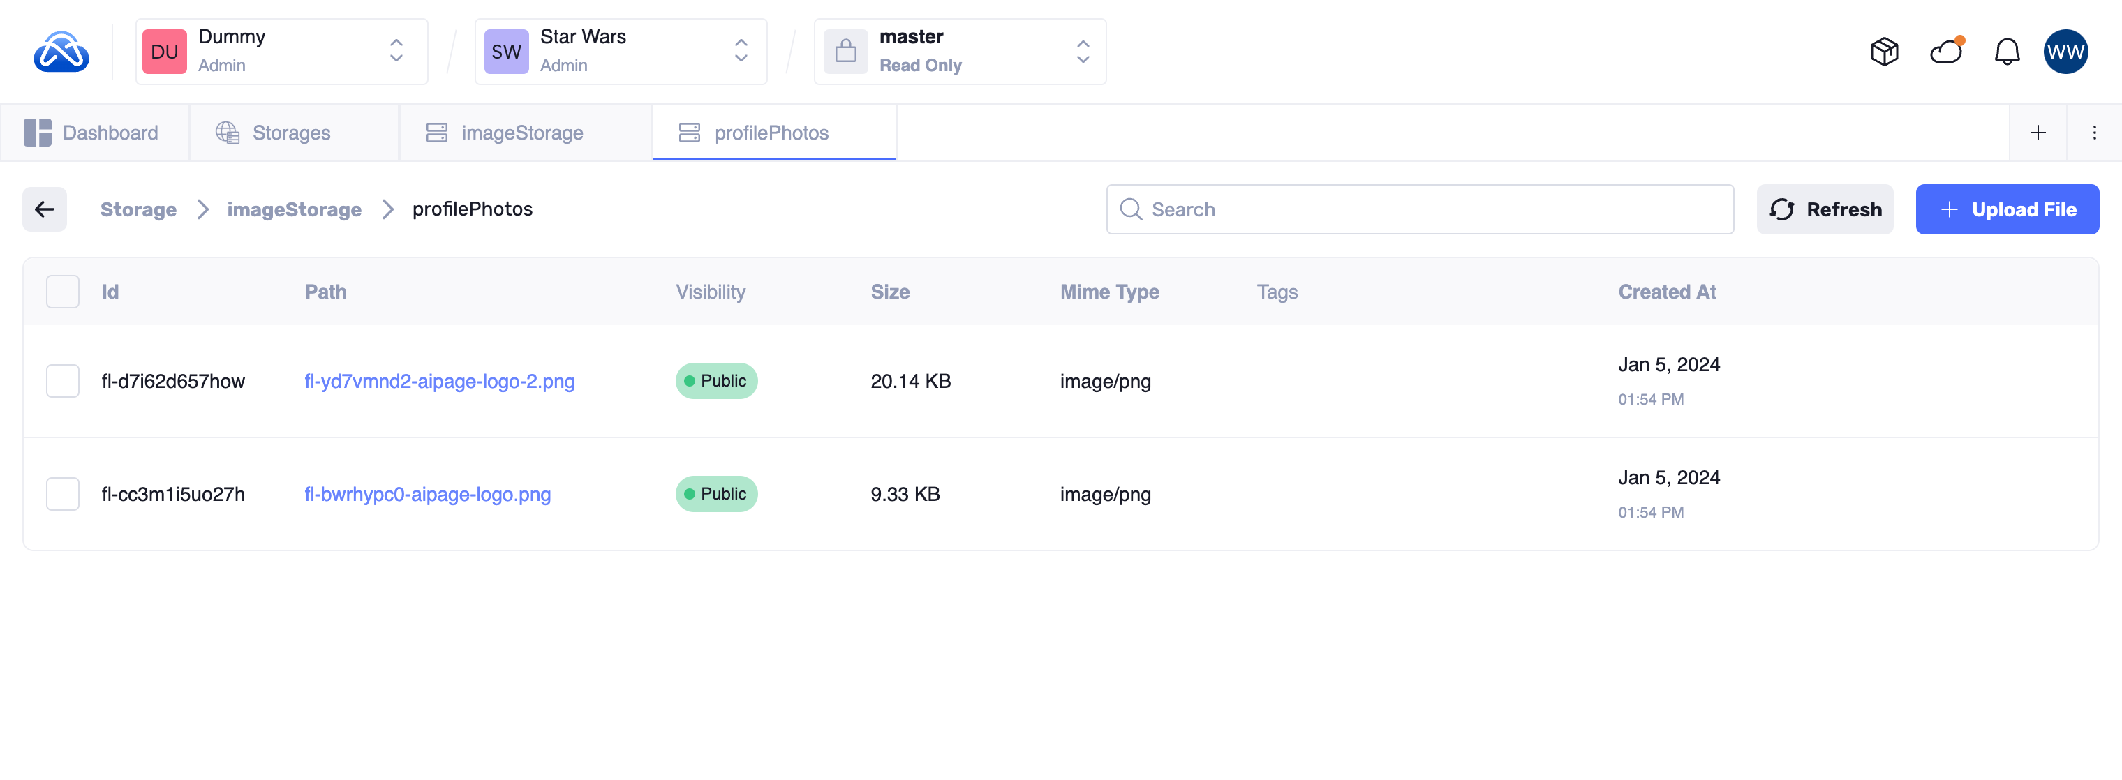Click the Upload File button
2122x780 pixels.
(x=2007, y=209)
